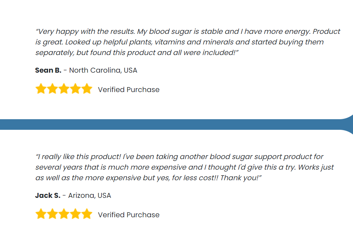Click third star in Jack S.'s rating
This screenshot has height=237, width=353.
pyautogui.click(x=64, y=214)
